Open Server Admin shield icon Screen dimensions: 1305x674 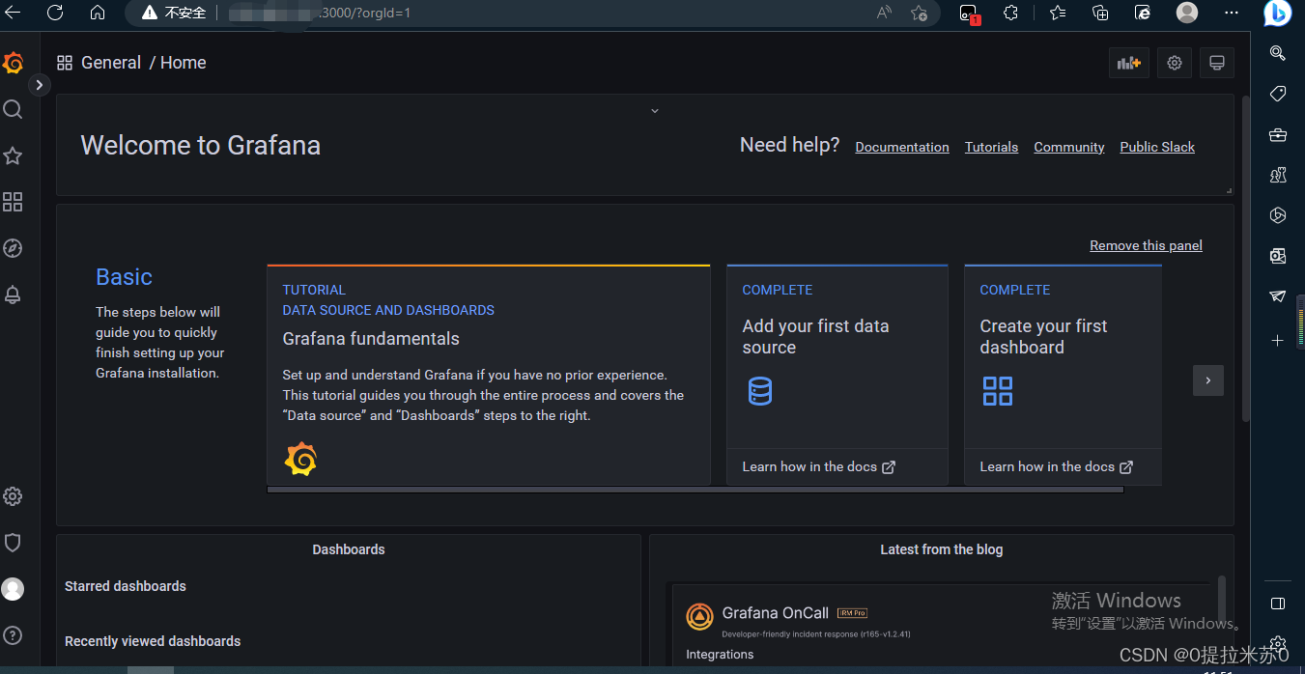pyautogui.click(x=13, y=543)
